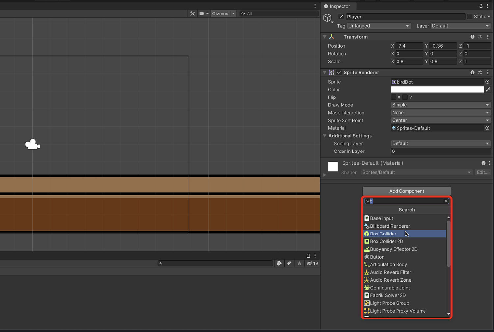Collapse the Transform component
This screenshot has height=332, width=494.
point(325,37)
